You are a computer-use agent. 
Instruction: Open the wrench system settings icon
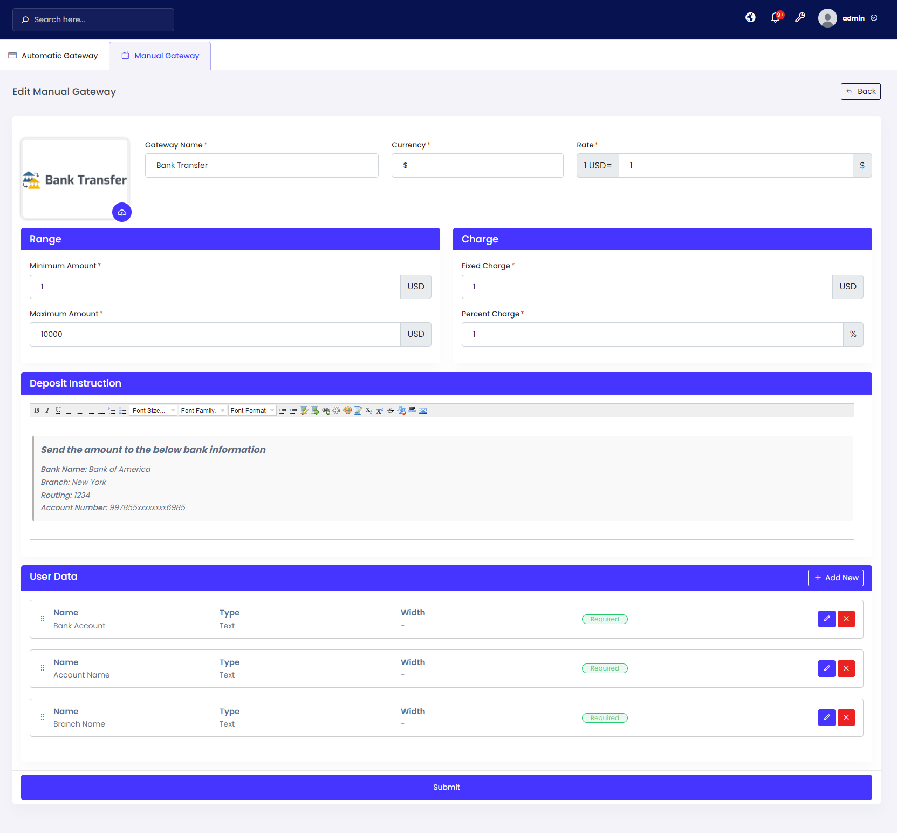point(800,18)
